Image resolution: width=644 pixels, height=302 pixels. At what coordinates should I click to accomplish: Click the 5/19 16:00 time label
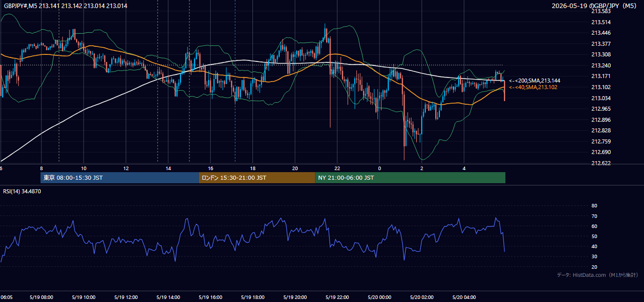[211, 297]
